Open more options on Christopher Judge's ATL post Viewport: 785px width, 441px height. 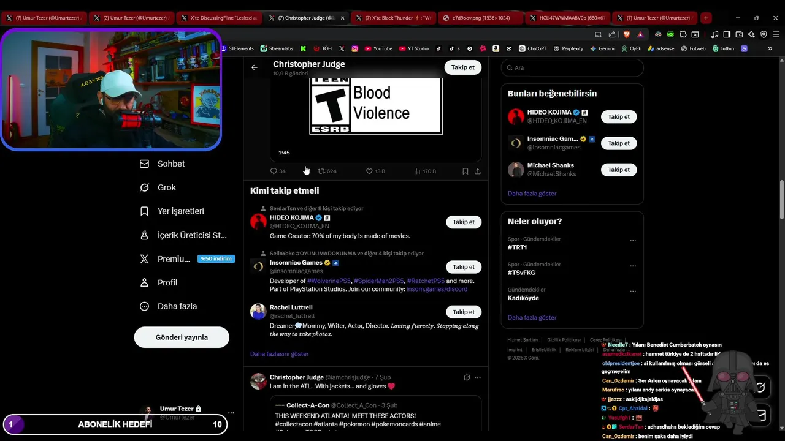coord(478,377)
